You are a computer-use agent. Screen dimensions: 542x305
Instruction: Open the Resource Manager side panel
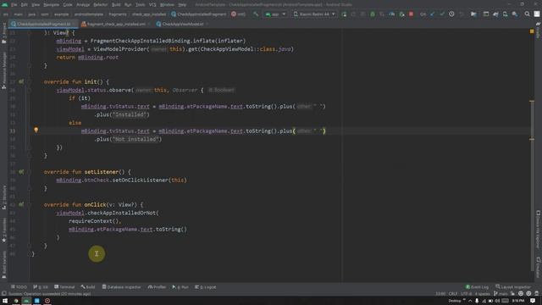tap(3, 70)
